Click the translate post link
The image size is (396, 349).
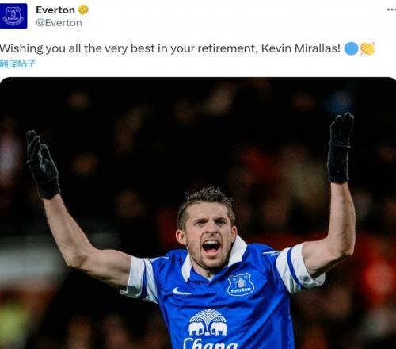(x=17, y=63)
